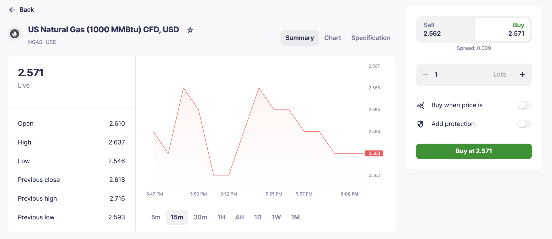Click the NGAS ticker symbol

35,42
